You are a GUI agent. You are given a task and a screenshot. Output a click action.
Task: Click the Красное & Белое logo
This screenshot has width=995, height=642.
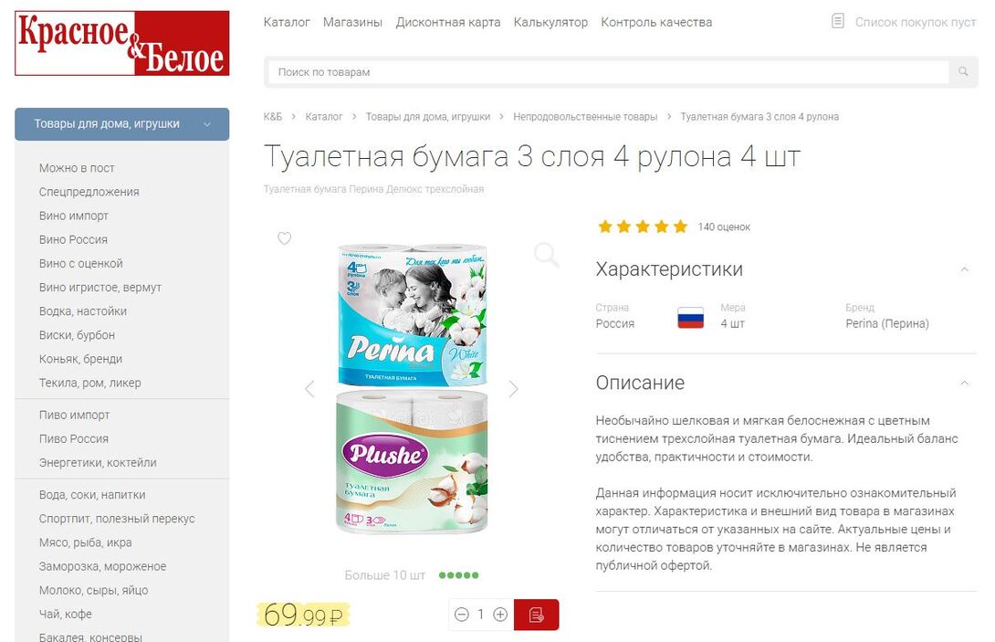[x=121, y=43]
